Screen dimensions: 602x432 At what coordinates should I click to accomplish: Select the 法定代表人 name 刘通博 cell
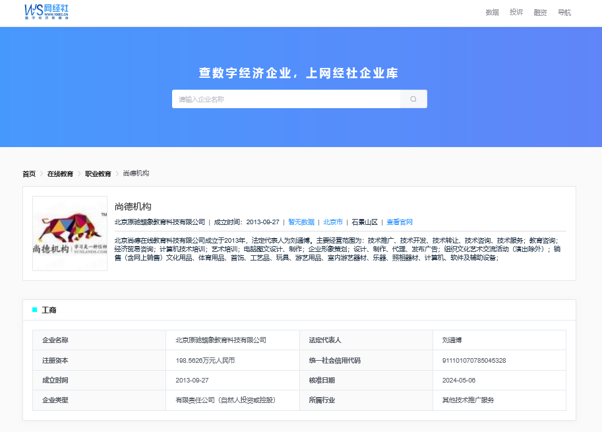(500, 340)
